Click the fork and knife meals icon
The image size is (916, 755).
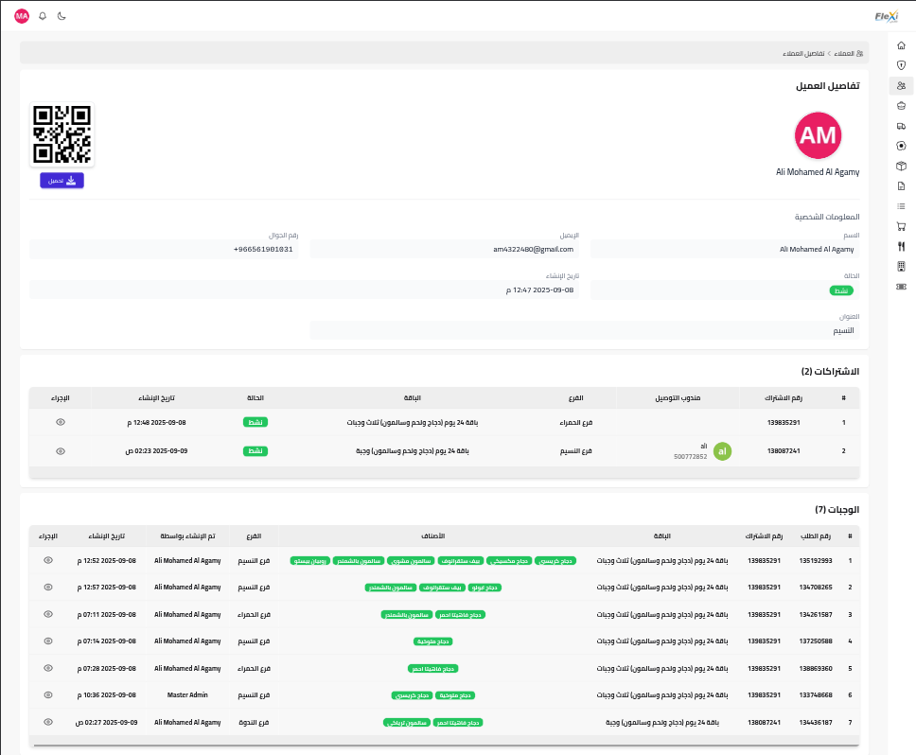point(901,246)
